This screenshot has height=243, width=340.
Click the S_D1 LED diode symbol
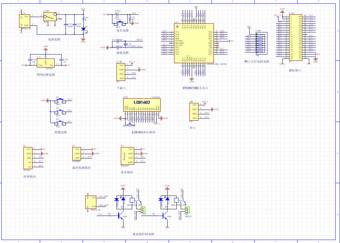(83, 29)
